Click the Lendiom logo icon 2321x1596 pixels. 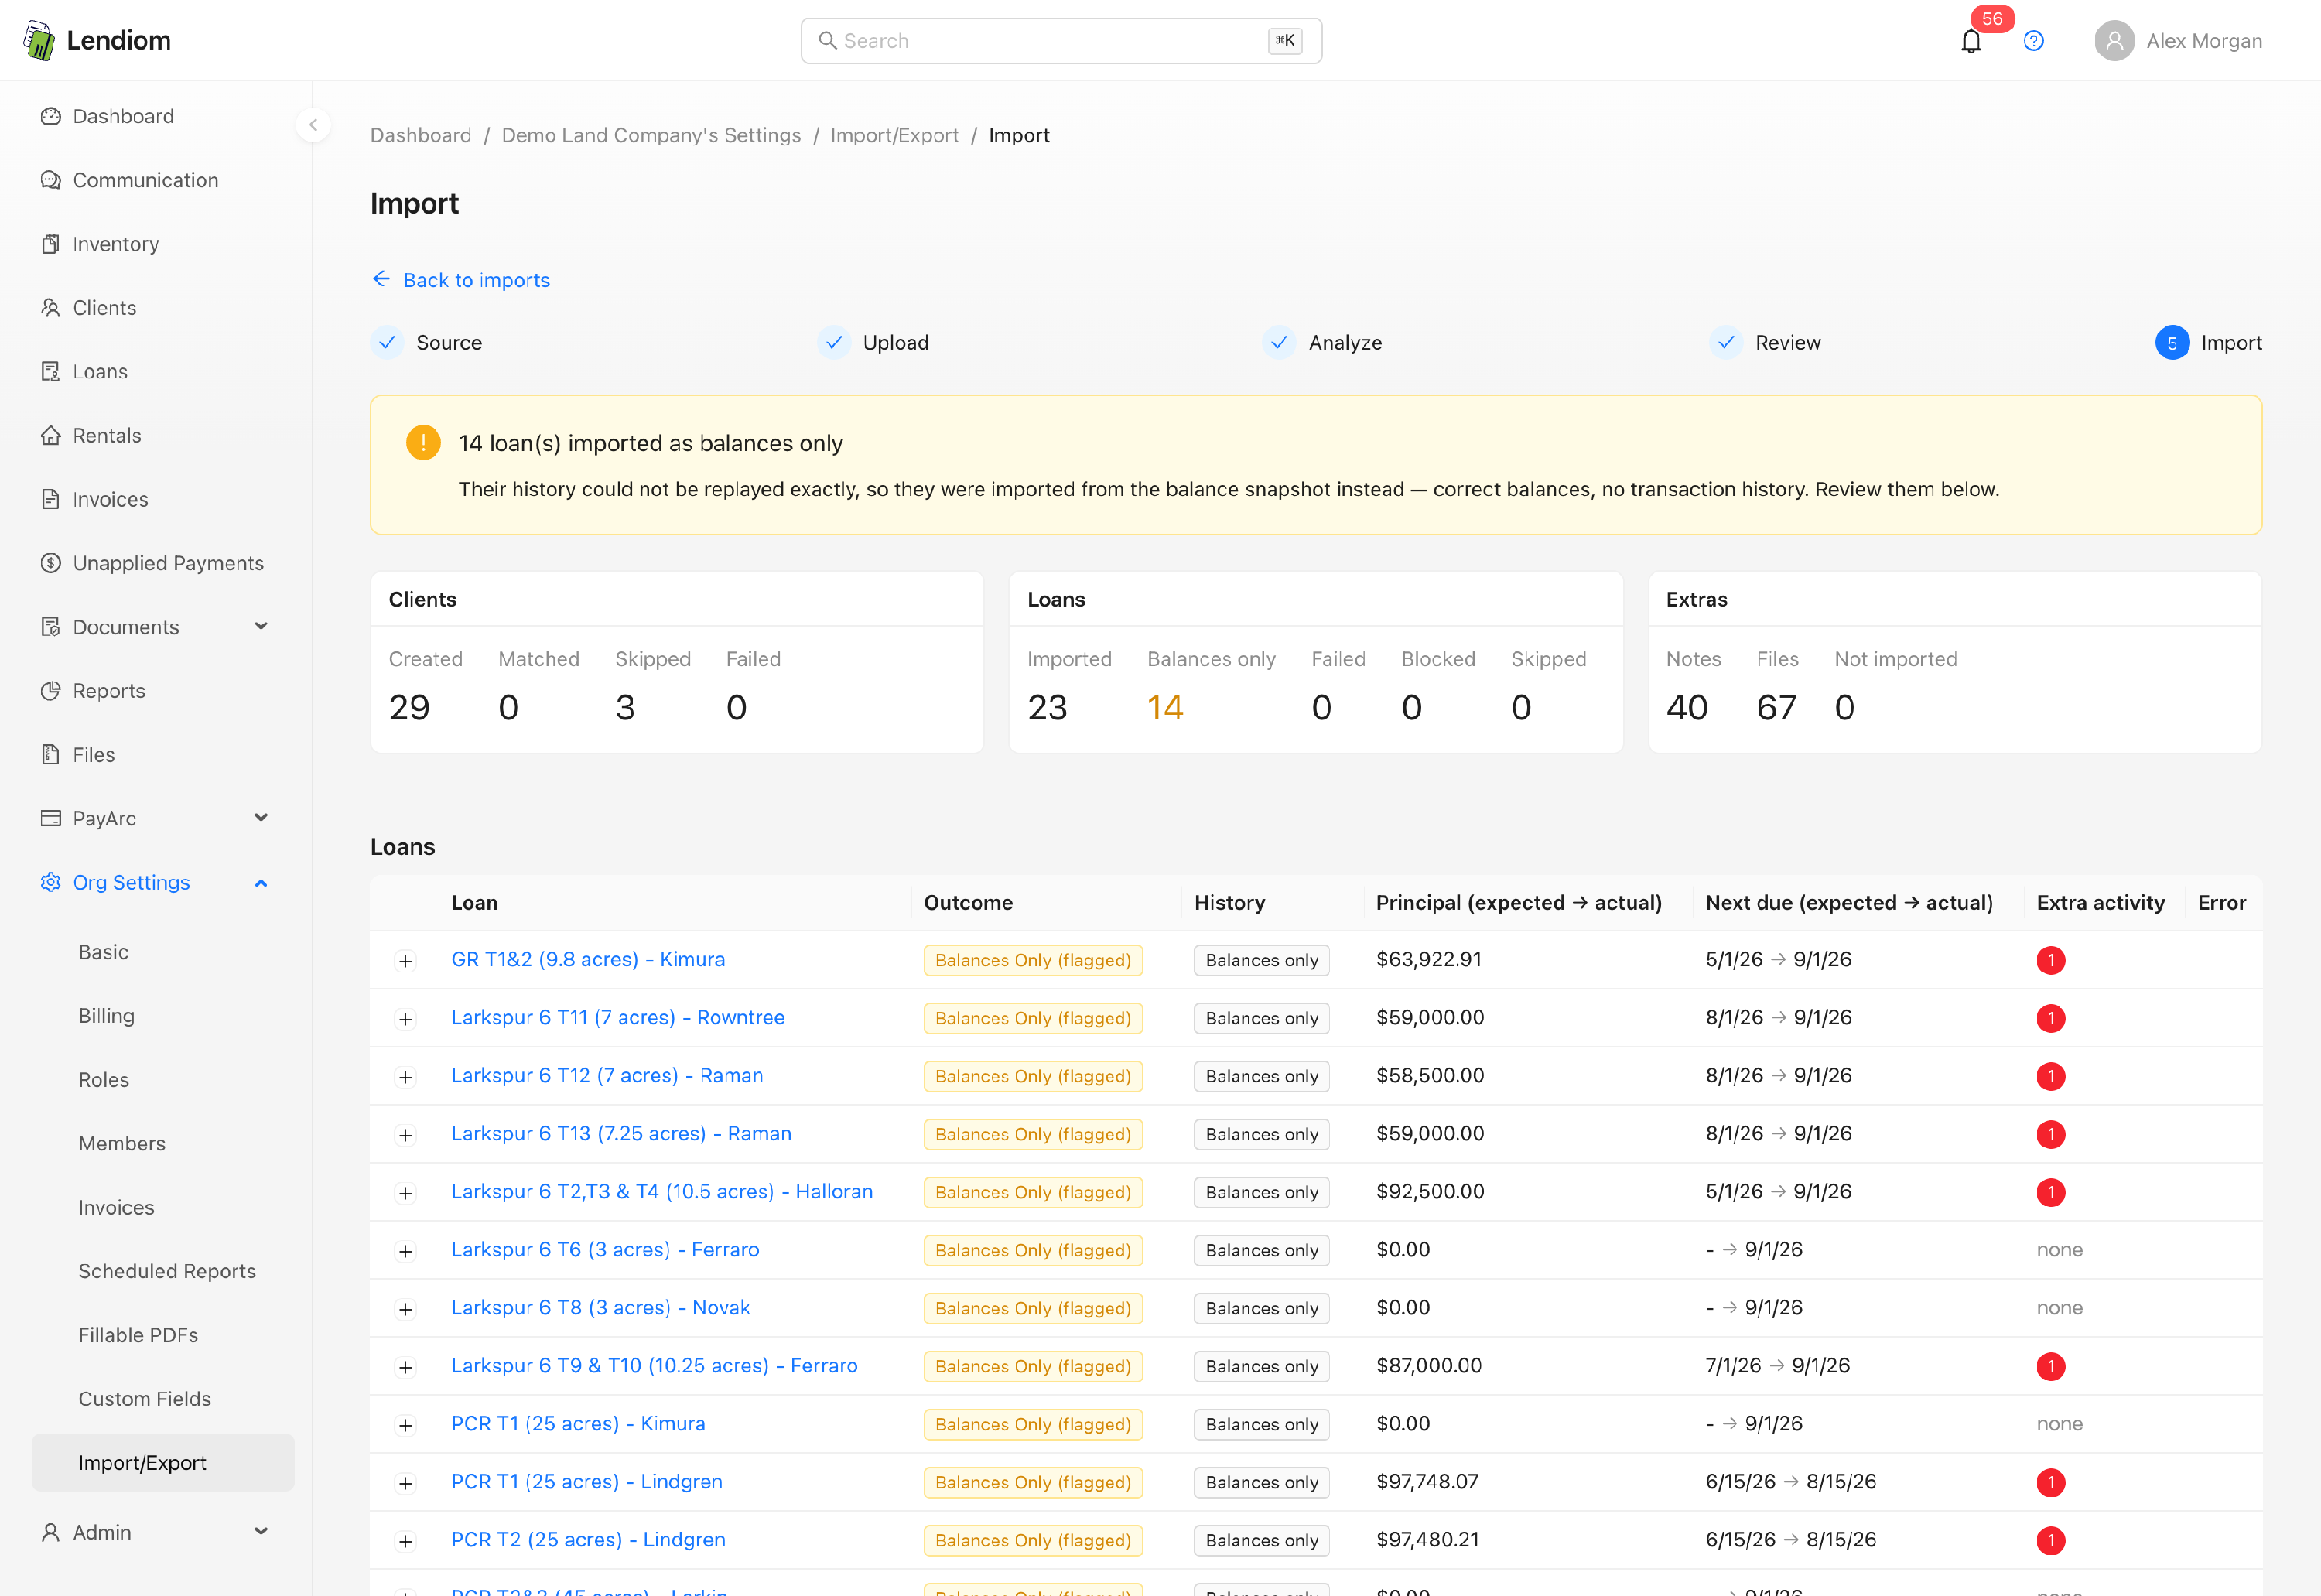coord(39,40)
